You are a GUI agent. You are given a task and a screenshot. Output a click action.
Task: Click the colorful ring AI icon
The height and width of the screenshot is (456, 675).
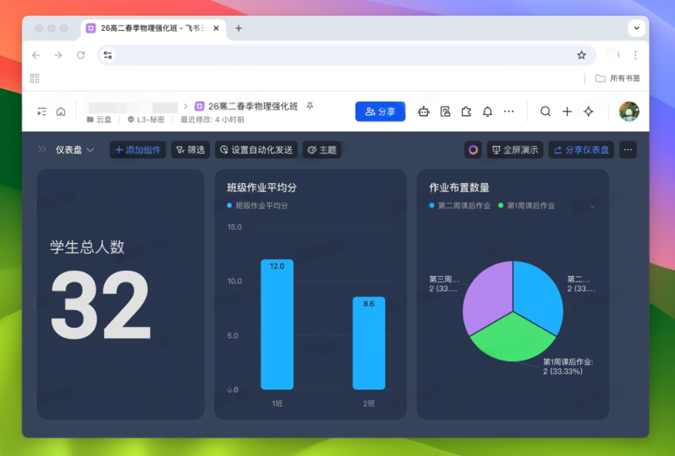click(473, 150)
